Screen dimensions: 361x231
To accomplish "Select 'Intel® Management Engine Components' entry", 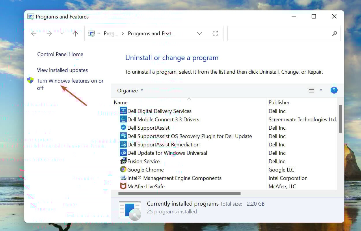I will pyautogui.click(x=174, y=178).
